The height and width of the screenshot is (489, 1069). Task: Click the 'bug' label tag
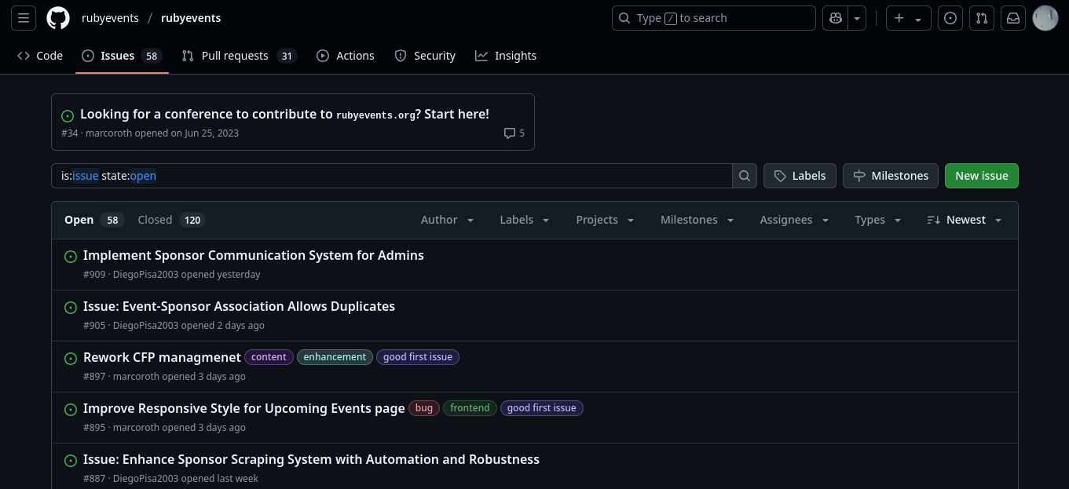point(424,408)
